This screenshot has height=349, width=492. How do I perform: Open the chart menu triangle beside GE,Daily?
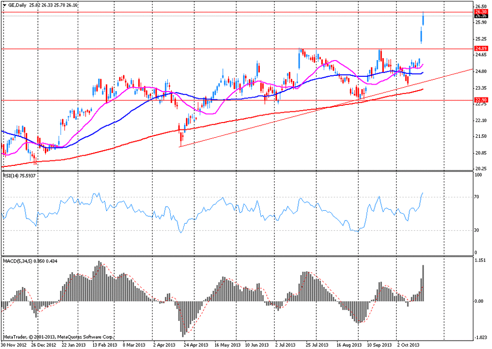click(5, 5)
